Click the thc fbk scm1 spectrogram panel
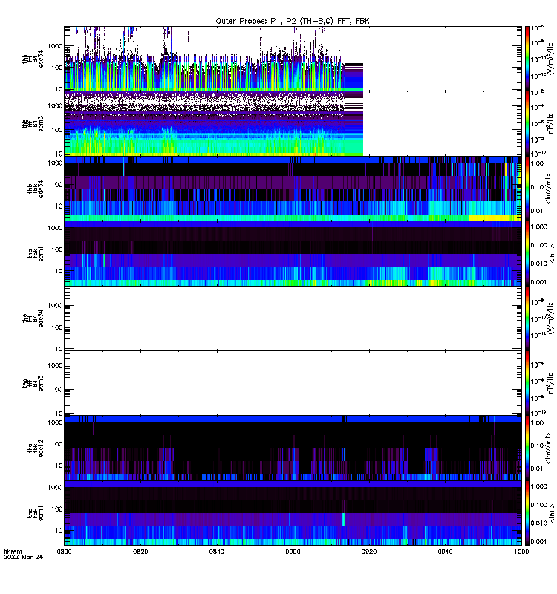The width and height of the screenshot is (557, 594). [293, 513]
